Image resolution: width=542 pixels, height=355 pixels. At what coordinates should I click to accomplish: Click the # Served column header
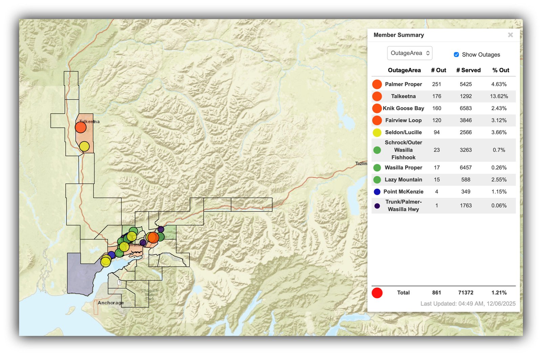point(468,70)
